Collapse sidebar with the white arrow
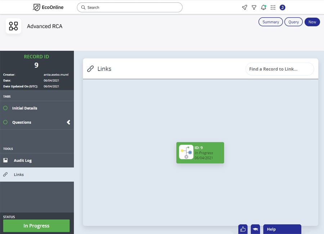The height and width of the screenshot is (234, 324). 68,122
